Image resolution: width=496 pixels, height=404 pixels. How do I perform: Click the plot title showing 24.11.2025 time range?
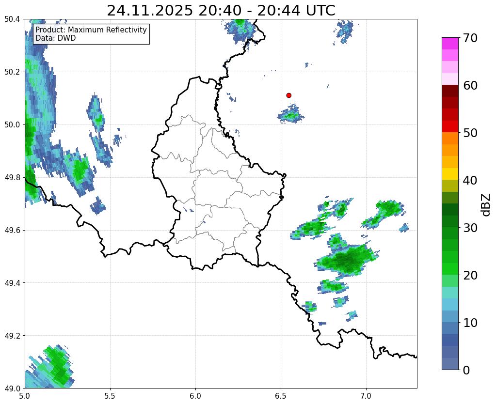(221, 10)
